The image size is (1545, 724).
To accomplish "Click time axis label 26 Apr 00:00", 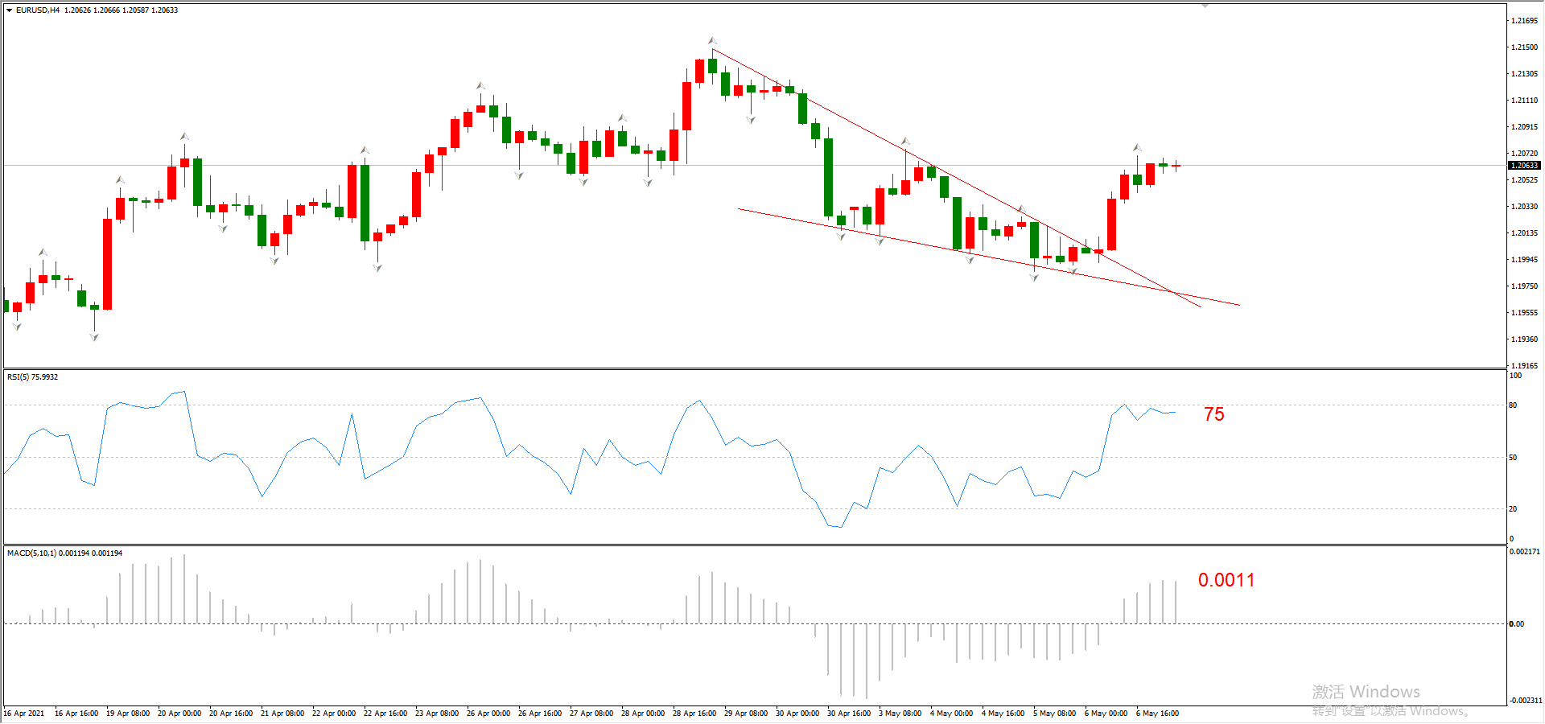I will coord(488,714).
